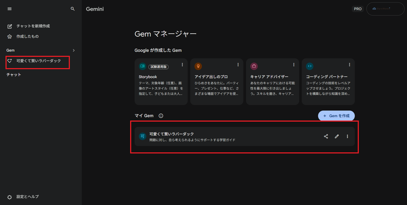
Task: Open the キャリア アドバイザー card options menu
Action: point(294,65)
